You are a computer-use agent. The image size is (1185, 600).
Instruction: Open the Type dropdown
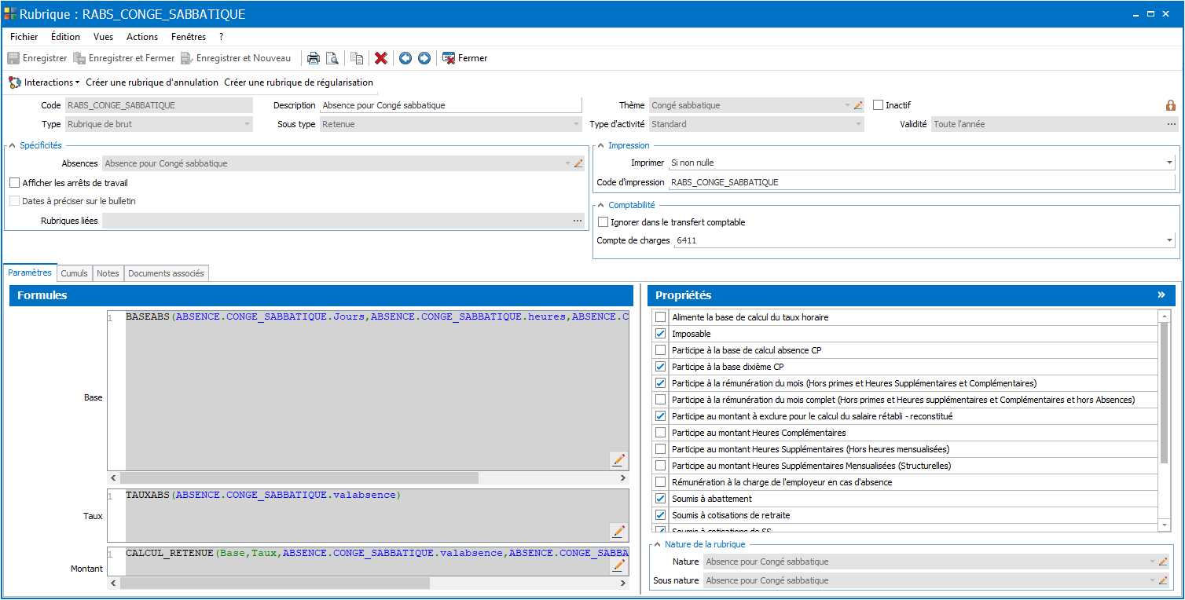pyautogui.click(x=247, y=124)
